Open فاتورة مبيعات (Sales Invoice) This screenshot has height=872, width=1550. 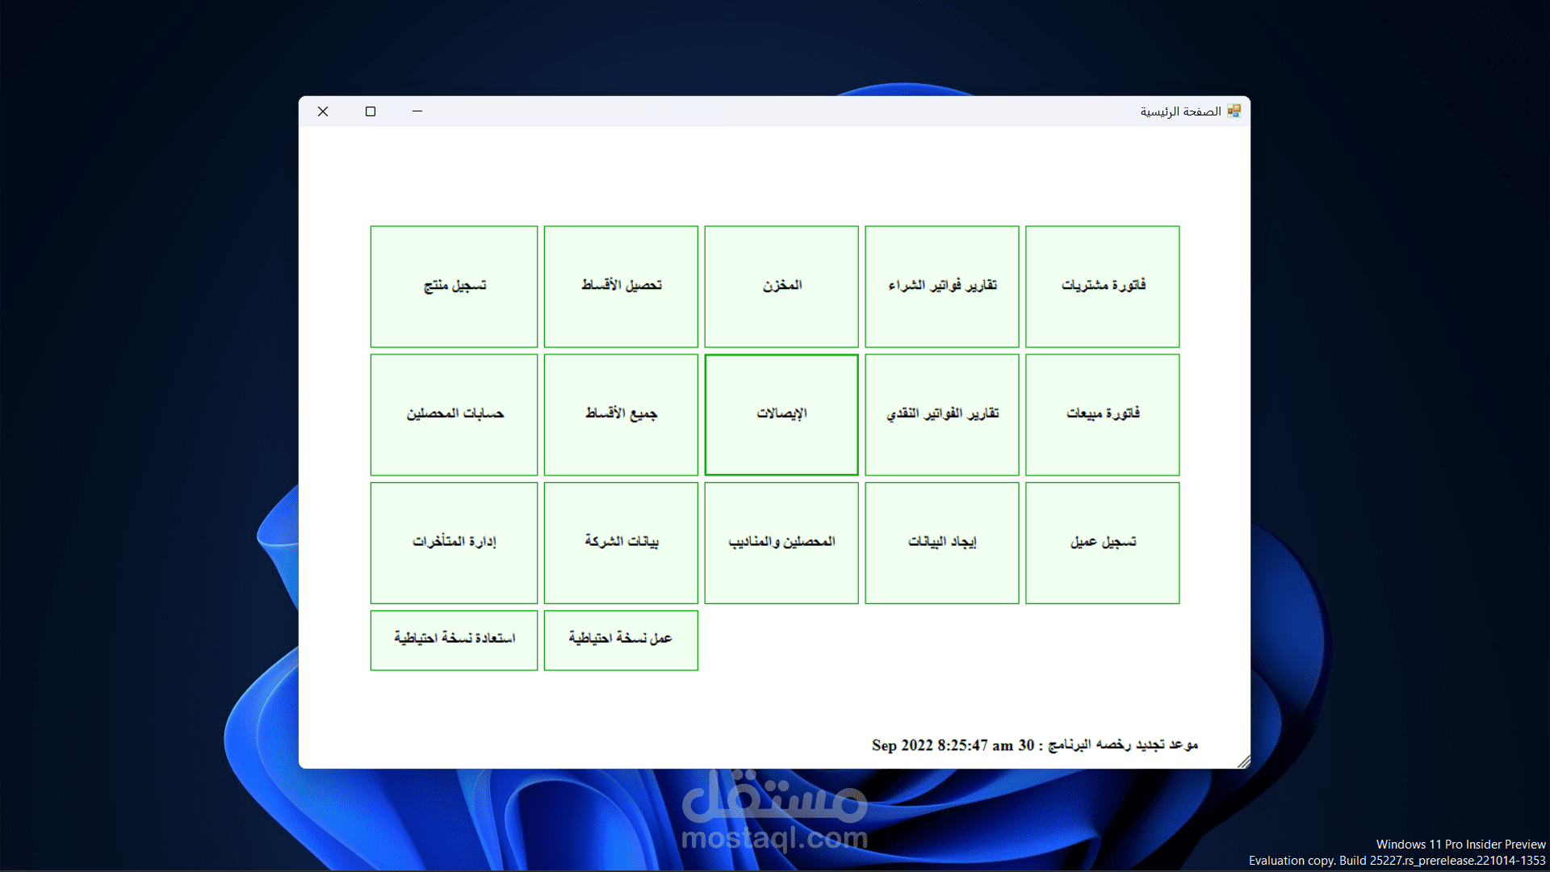[x=1102, y=414]
